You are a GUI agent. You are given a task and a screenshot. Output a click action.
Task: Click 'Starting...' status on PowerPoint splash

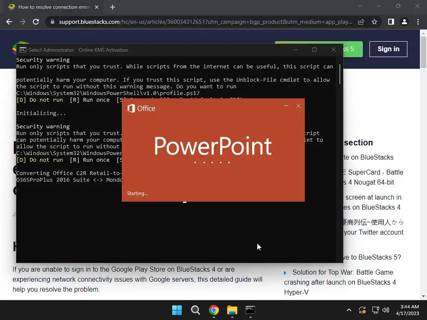click(x=138, y=193)
